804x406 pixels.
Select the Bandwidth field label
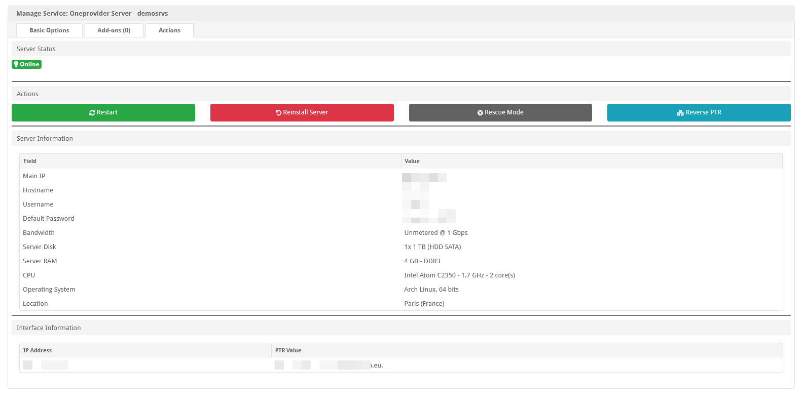coord(39,233)
